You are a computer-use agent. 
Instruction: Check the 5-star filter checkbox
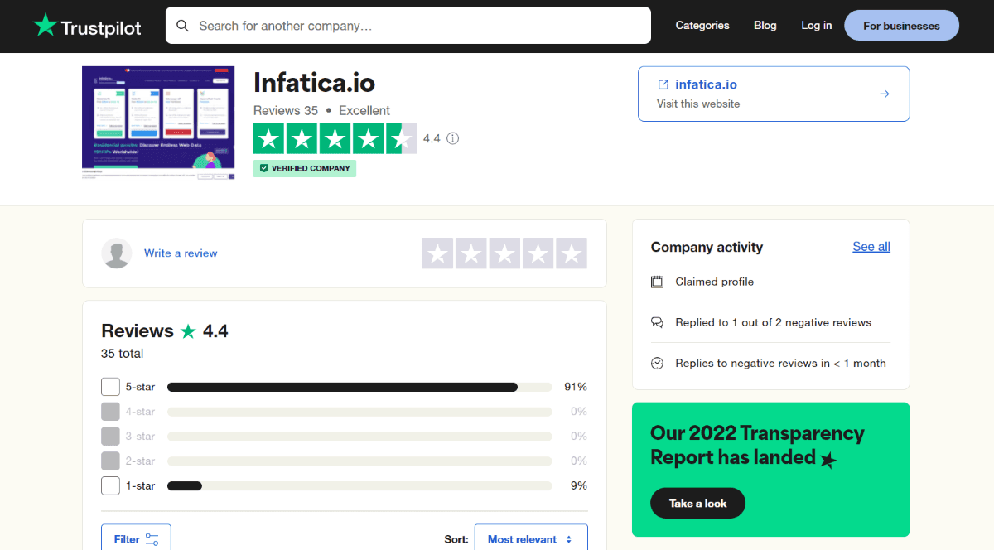(110, 387)
